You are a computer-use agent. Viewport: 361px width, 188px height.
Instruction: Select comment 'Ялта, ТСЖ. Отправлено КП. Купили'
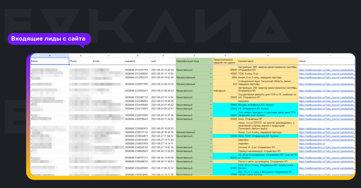(268, 136)
